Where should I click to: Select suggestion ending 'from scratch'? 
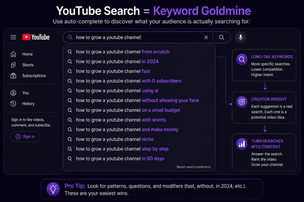point(139,52)
